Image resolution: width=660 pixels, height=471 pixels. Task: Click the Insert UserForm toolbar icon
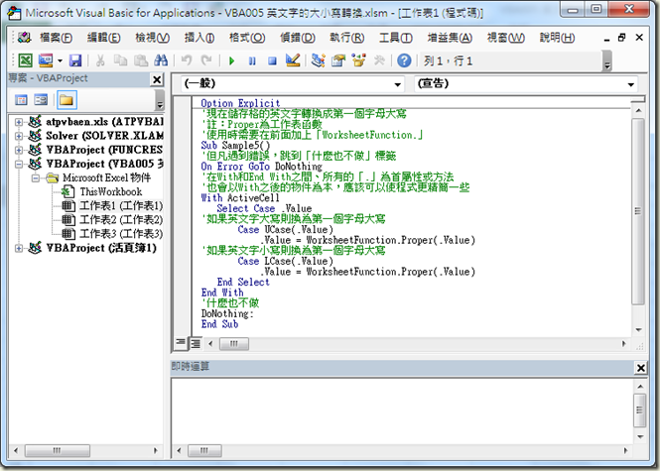click(x=46, y=60)
